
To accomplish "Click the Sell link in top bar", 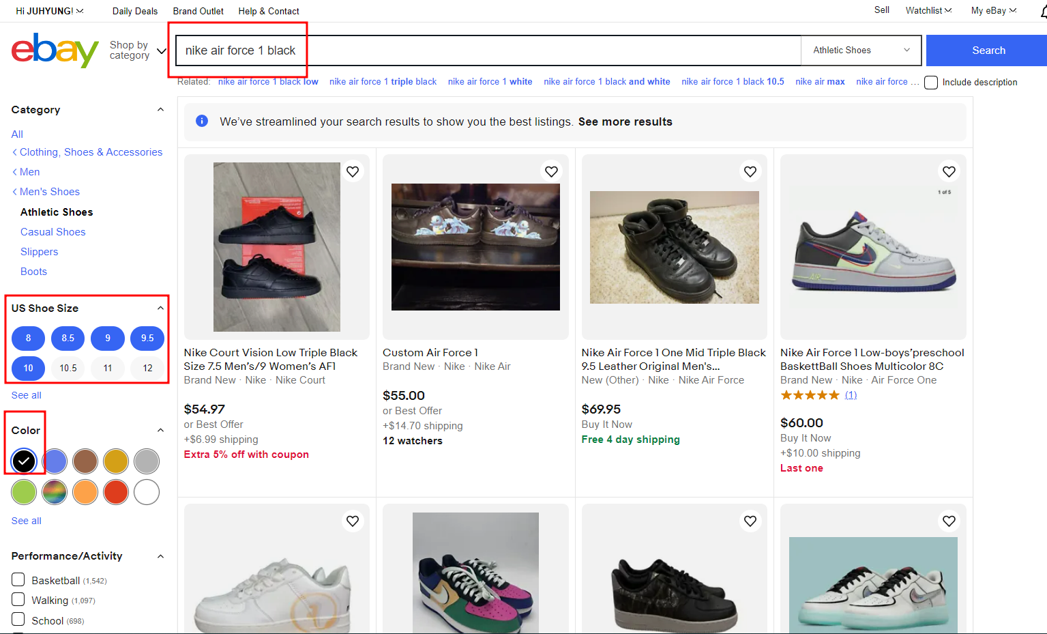I will (882, 10).
